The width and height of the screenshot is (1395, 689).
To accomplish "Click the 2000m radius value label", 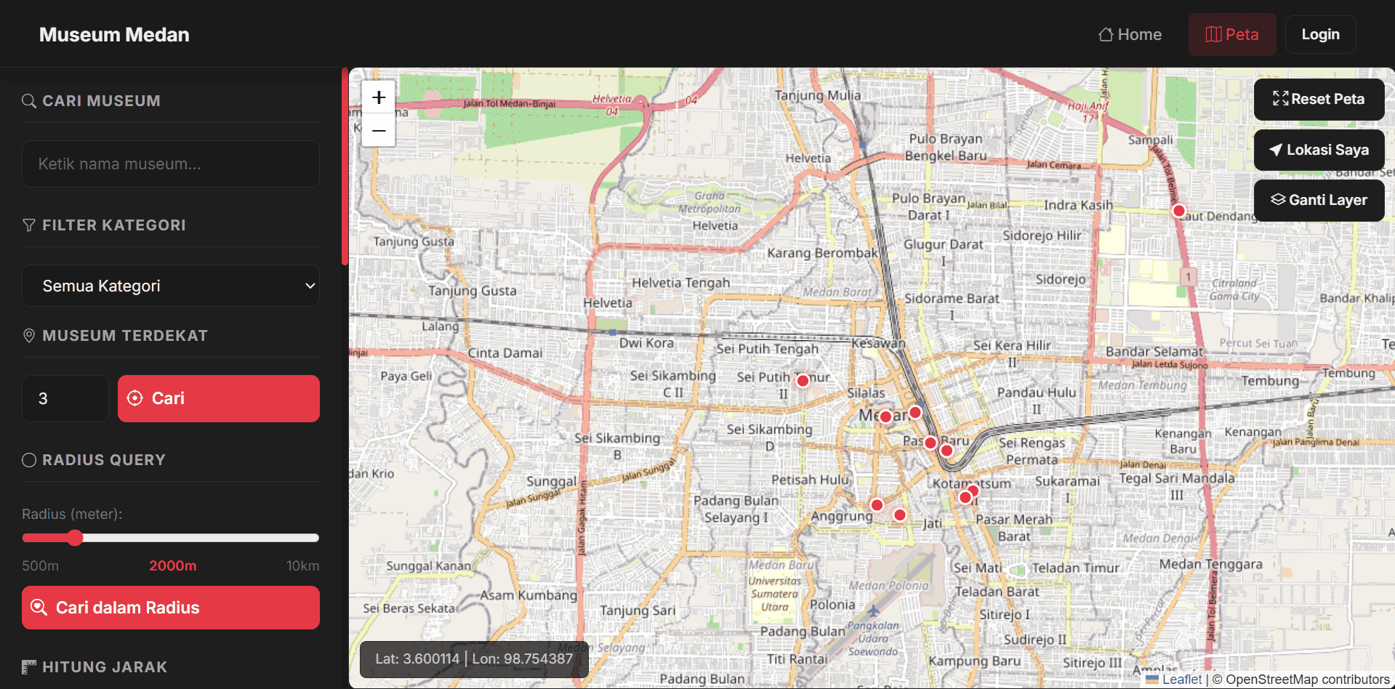I will [173, 565].
